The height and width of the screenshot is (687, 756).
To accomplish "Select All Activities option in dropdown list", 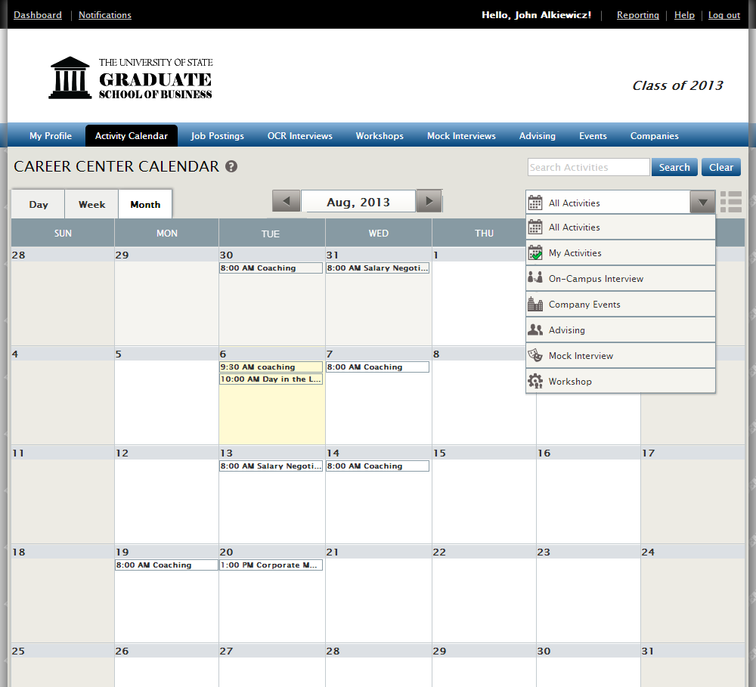I will pos(621,227).
